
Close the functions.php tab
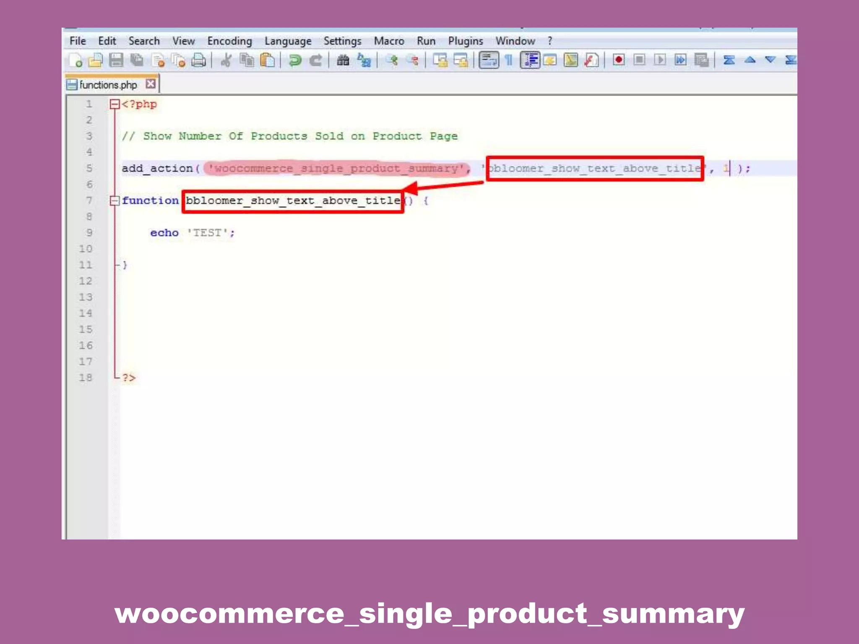(151, 84)
